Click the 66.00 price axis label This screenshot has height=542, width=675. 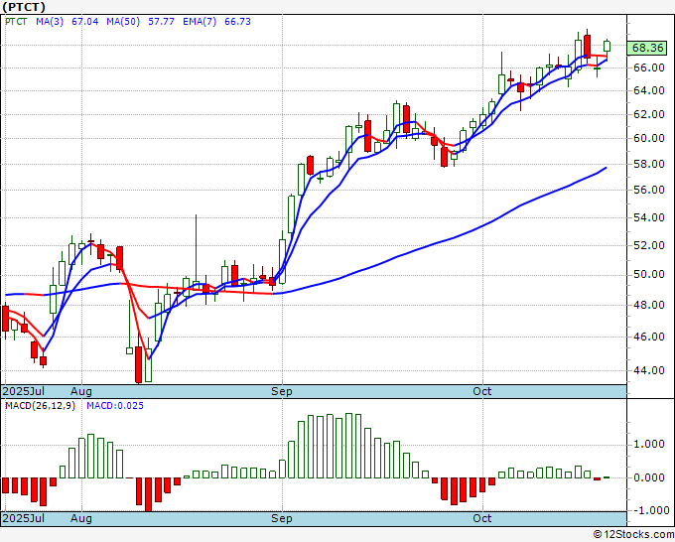point(649,68)
